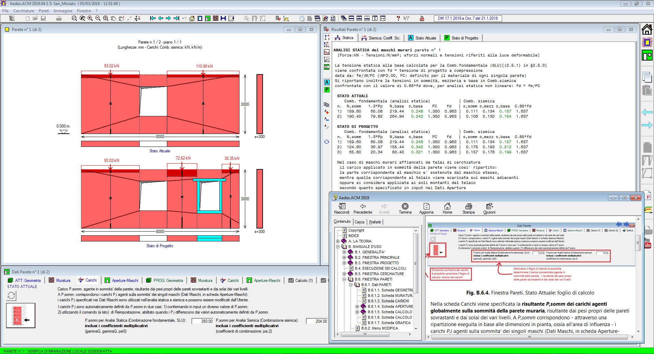Expand the B.5. FINESTRA CERCHIATURE node
Image resolution: width=654 pixels, height=354 pixels.
[x=344, y=274]
